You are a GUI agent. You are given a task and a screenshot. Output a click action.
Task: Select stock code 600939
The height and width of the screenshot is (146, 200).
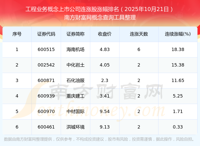(x=46, y=96)
